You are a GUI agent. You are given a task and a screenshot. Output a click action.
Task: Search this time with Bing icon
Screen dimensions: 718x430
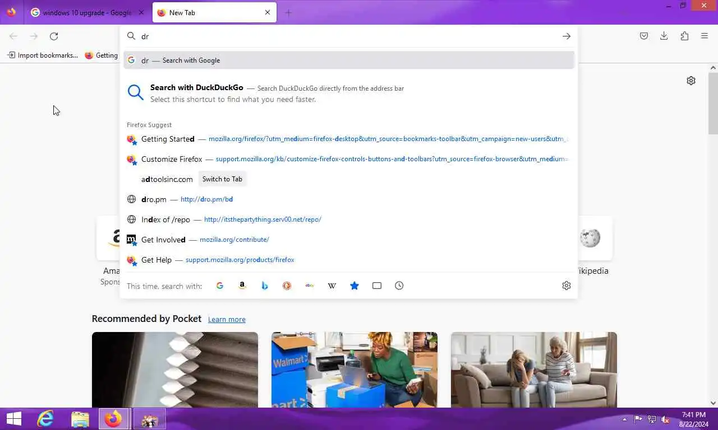click(265, 286)
